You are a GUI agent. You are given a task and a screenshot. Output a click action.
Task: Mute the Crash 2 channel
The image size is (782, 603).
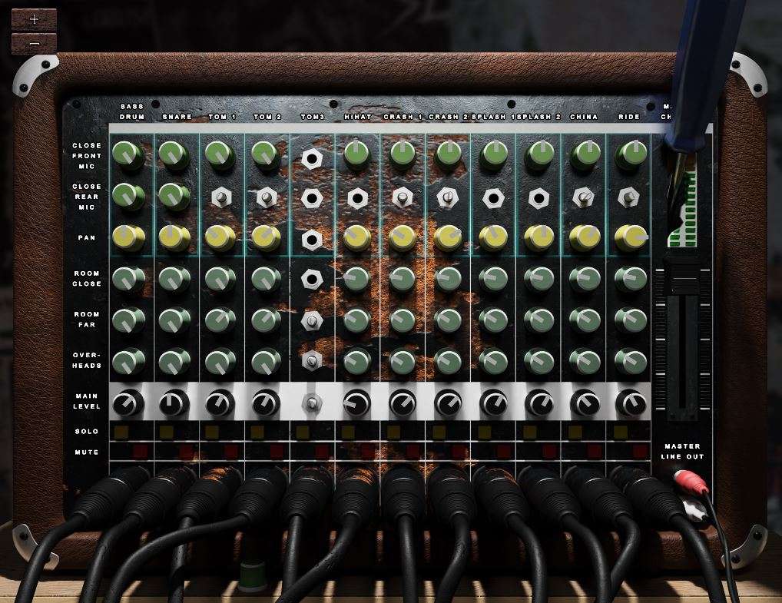click(459, 452)
